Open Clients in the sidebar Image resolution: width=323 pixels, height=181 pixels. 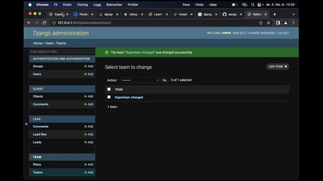pyautogui.click(x=38, y=96)
